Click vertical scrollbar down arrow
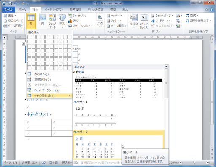This screenshot has height=167, width=216. pos(212,146)
